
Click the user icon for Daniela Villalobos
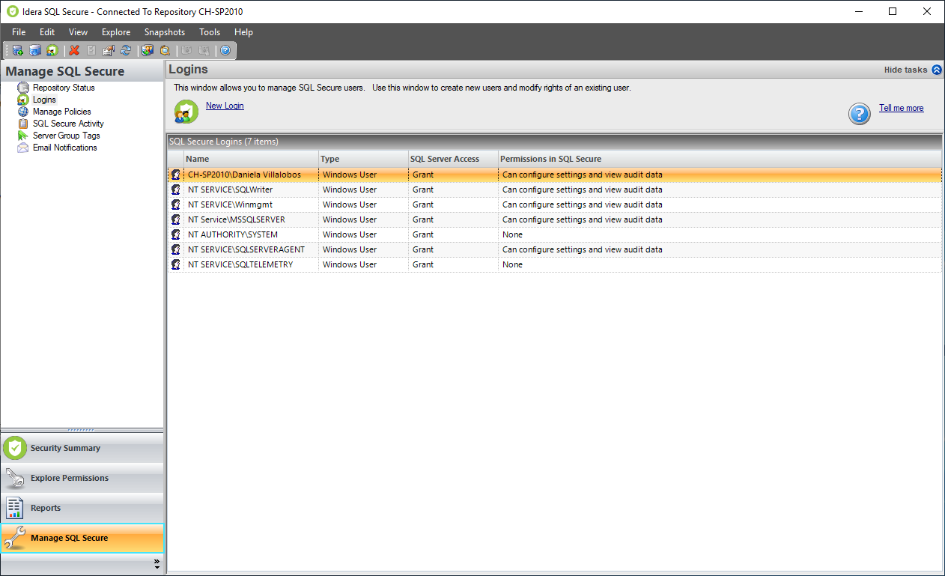click(x=176, y=175)
